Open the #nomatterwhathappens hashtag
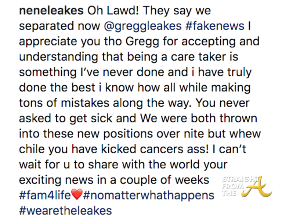282x219 pixels. click(x=149, y=195)
